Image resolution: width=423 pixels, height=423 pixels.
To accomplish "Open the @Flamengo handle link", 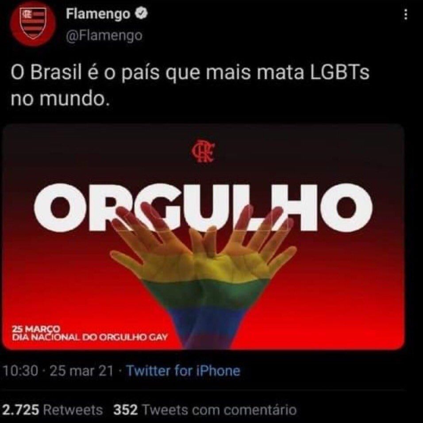I will [x=104, y=36].
